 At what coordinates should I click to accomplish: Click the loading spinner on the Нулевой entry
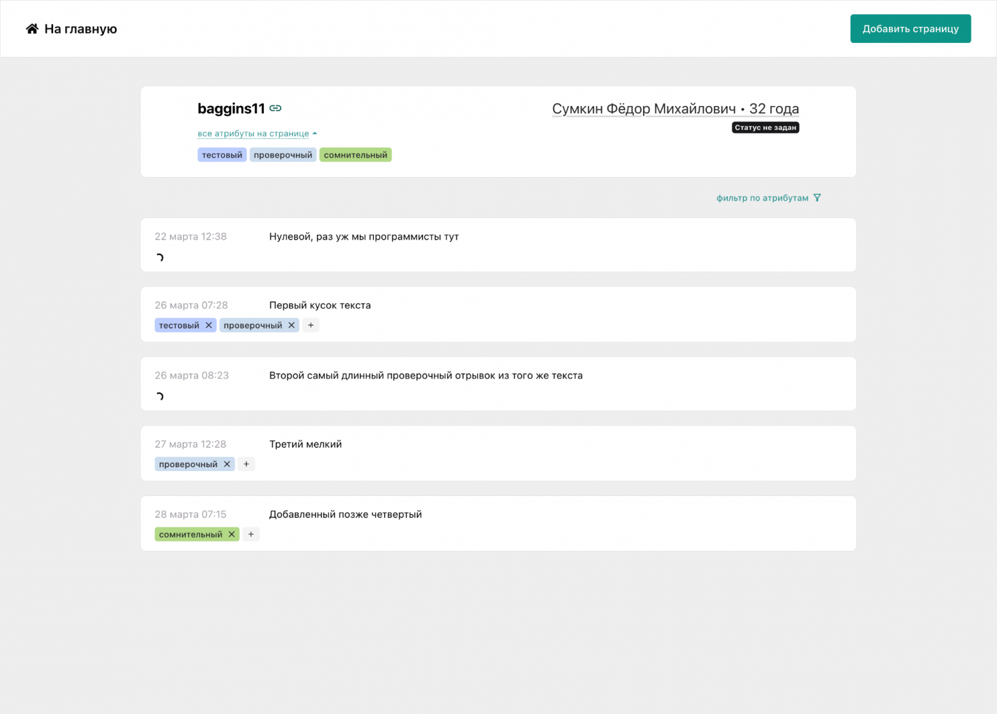point(160,257)
